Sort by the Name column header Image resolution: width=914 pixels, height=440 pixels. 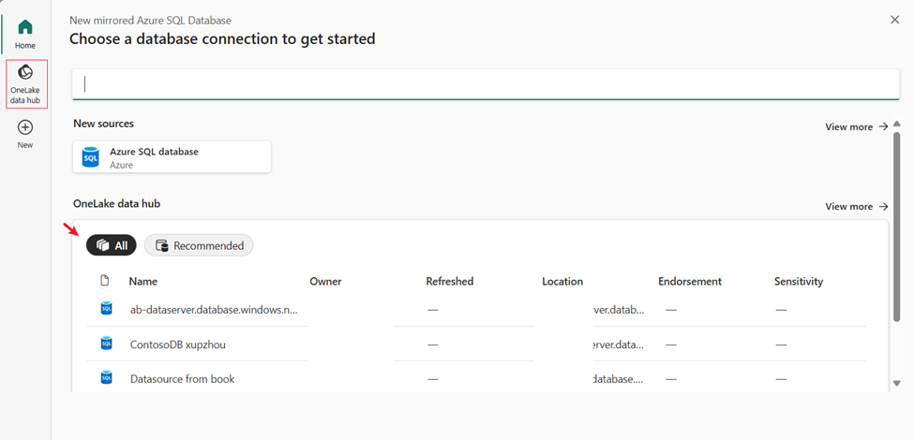pyautogui.click(x=143, y=282)
